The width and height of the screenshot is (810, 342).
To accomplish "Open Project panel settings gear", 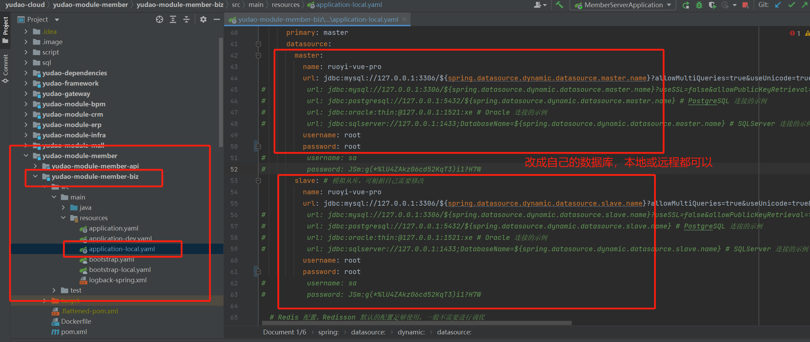I will click(203, 19).
